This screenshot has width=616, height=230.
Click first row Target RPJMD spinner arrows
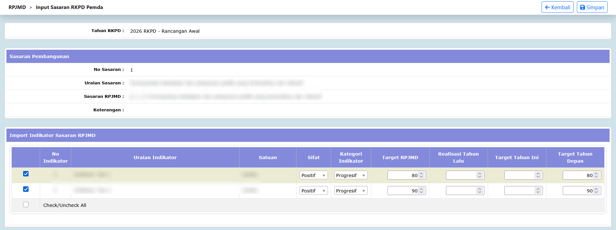tap(421, 175)
